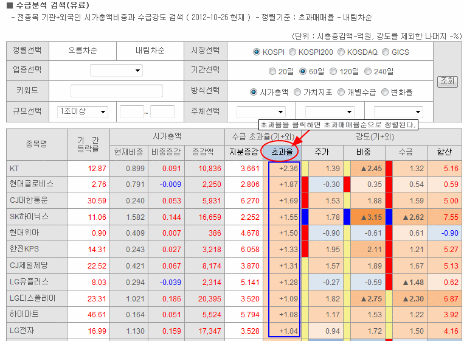The image size is (464, 341).
Task: Click the 지분증감 column header
Action: click(x=244, y=152)
